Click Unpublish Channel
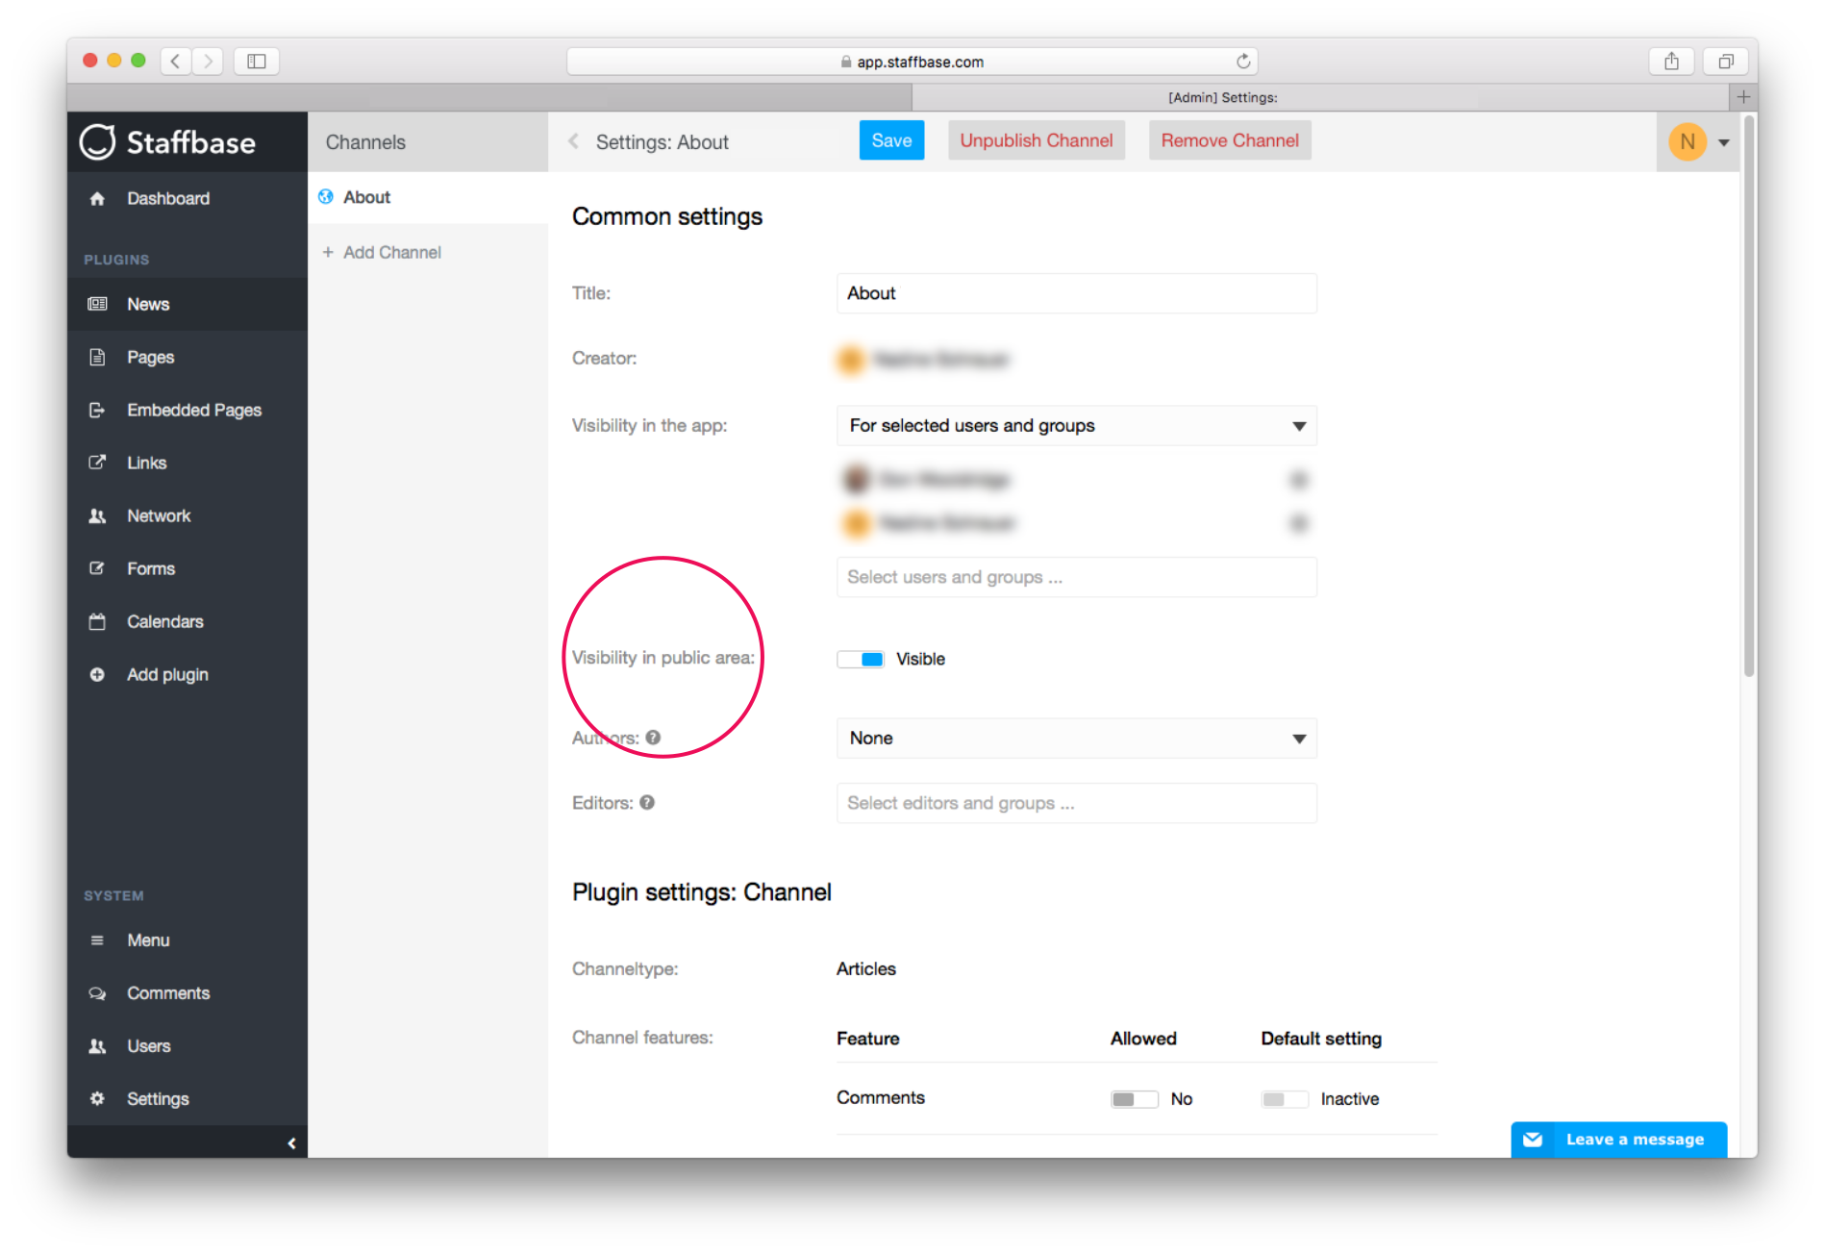The image size is (1825, 1254). [x=1037, y=140]
